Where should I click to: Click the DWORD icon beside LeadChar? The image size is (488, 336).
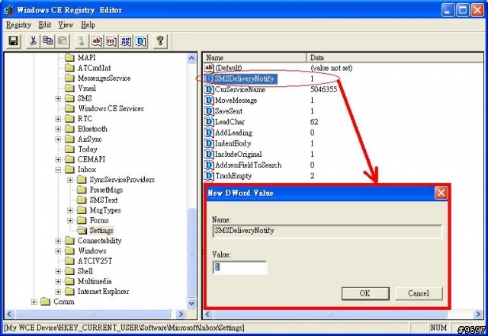pyautogui.click(x=209, y=122)
